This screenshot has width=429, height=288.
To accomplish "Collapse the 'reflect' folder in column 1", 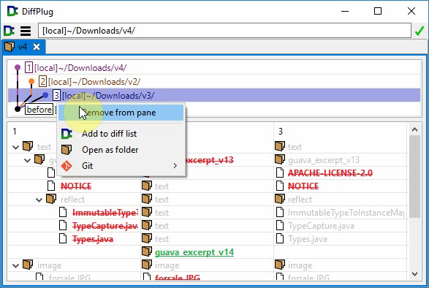I will click(39, 200).
